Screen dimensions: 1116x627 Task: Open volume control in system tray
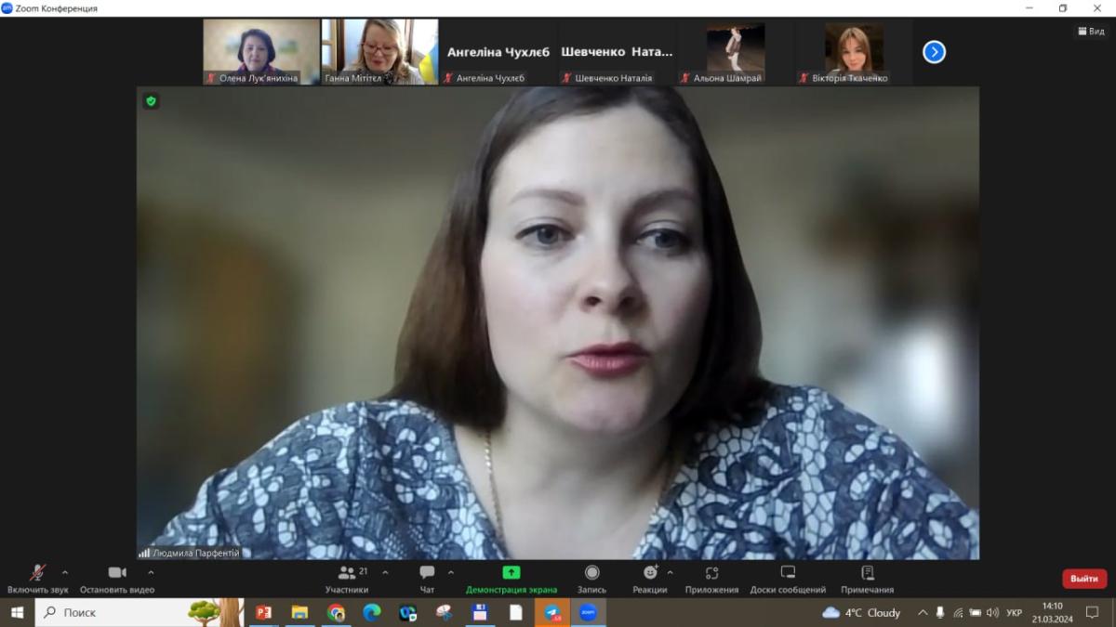[992, 613]
